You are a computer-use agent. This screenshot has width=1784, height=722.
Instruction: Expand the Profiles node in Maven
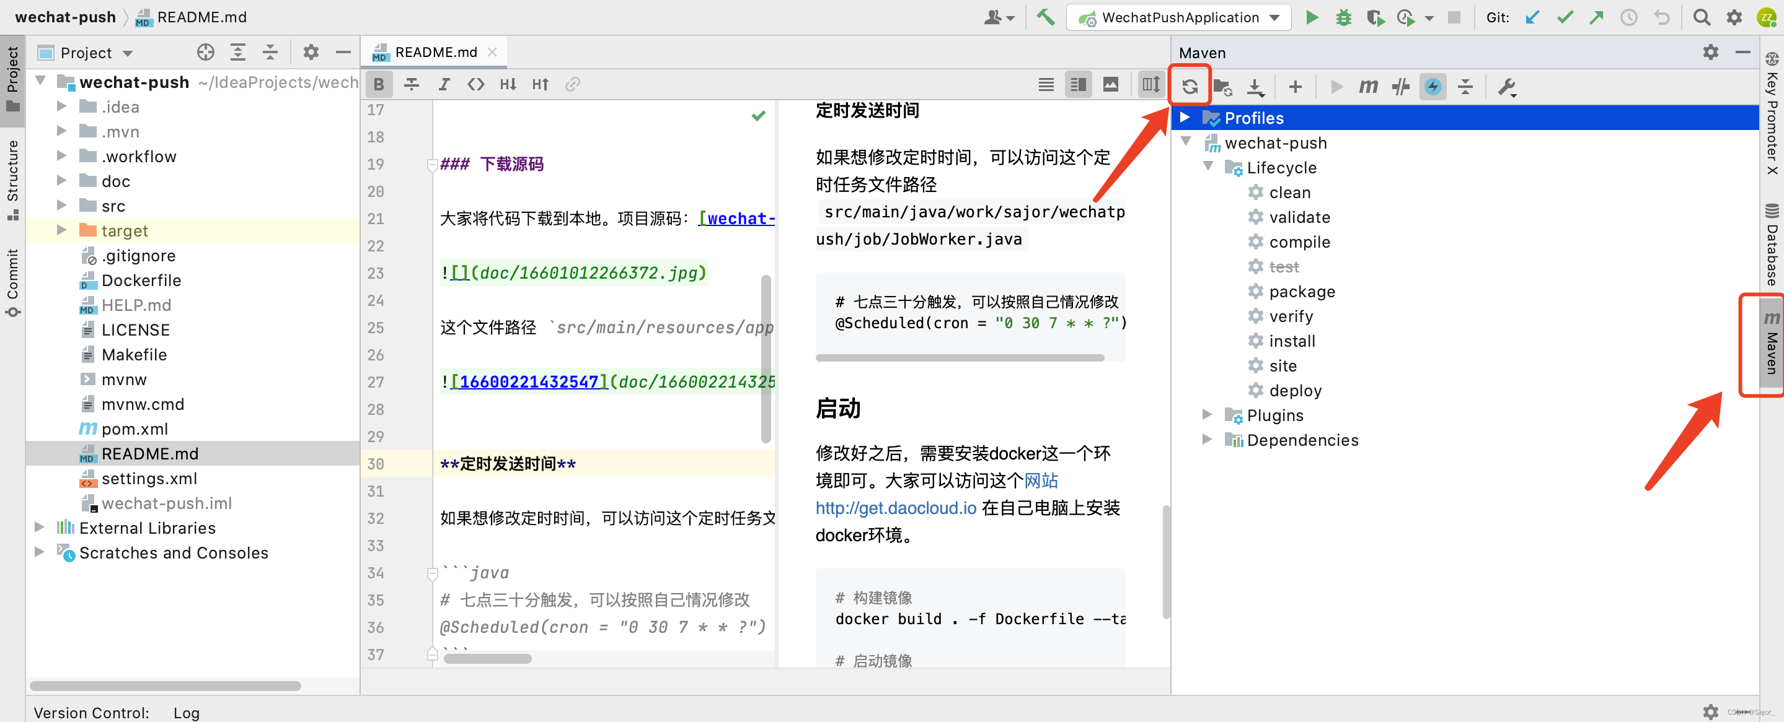tap(1185, 118)
